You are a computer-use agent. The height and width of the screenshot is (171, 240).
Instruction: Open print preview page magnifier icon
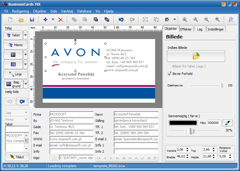[231, 20]
